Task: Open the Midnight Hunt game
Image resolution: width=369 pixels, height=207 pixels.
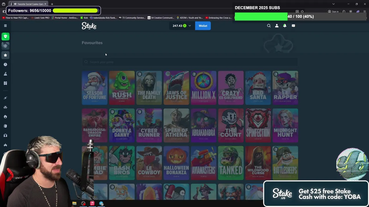Action: click(x=285, y=125)
